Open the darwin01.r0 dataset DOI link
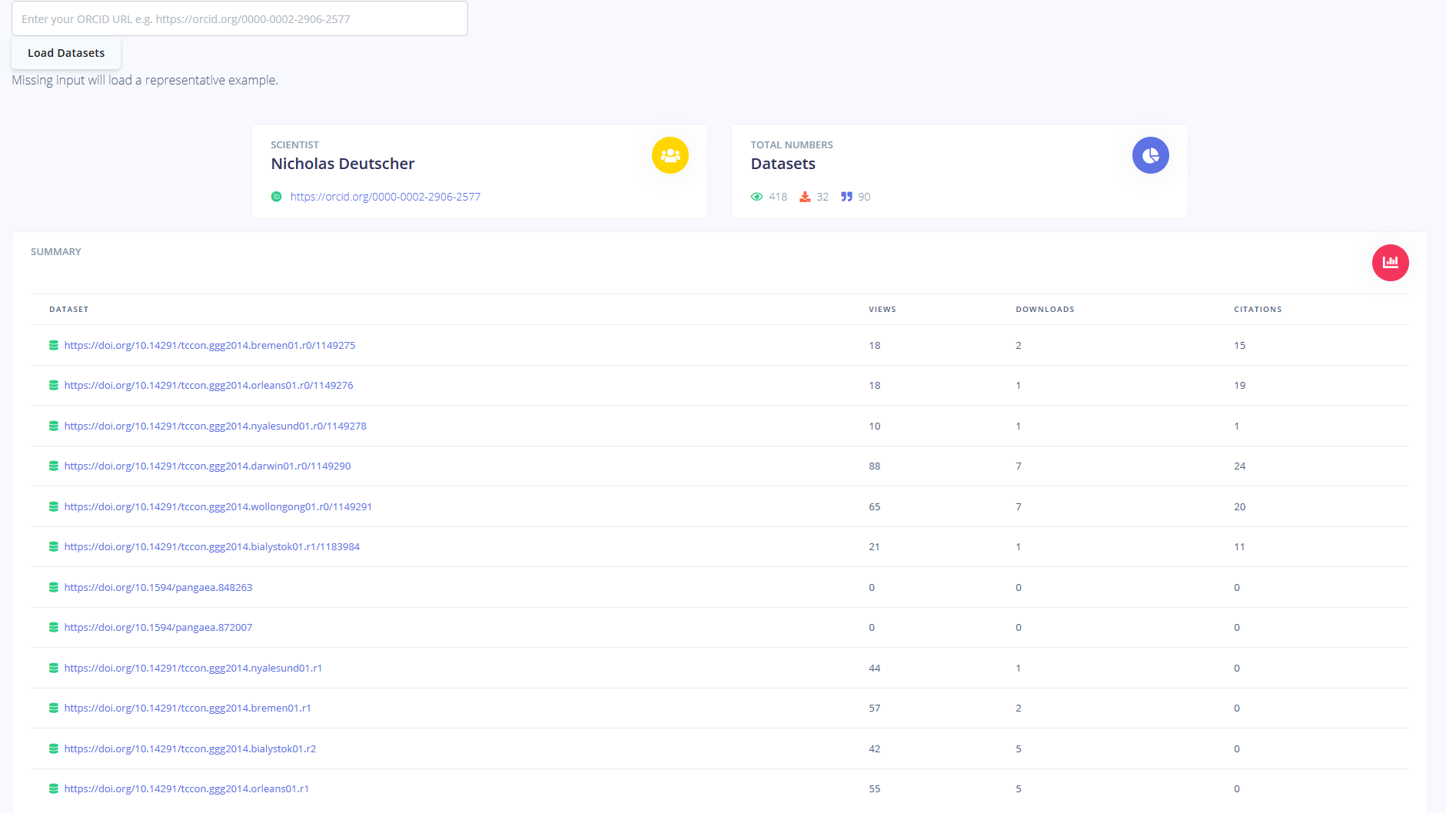This screenshot has height=813, width=1446. pyautogui.click(x=208, y=466)
